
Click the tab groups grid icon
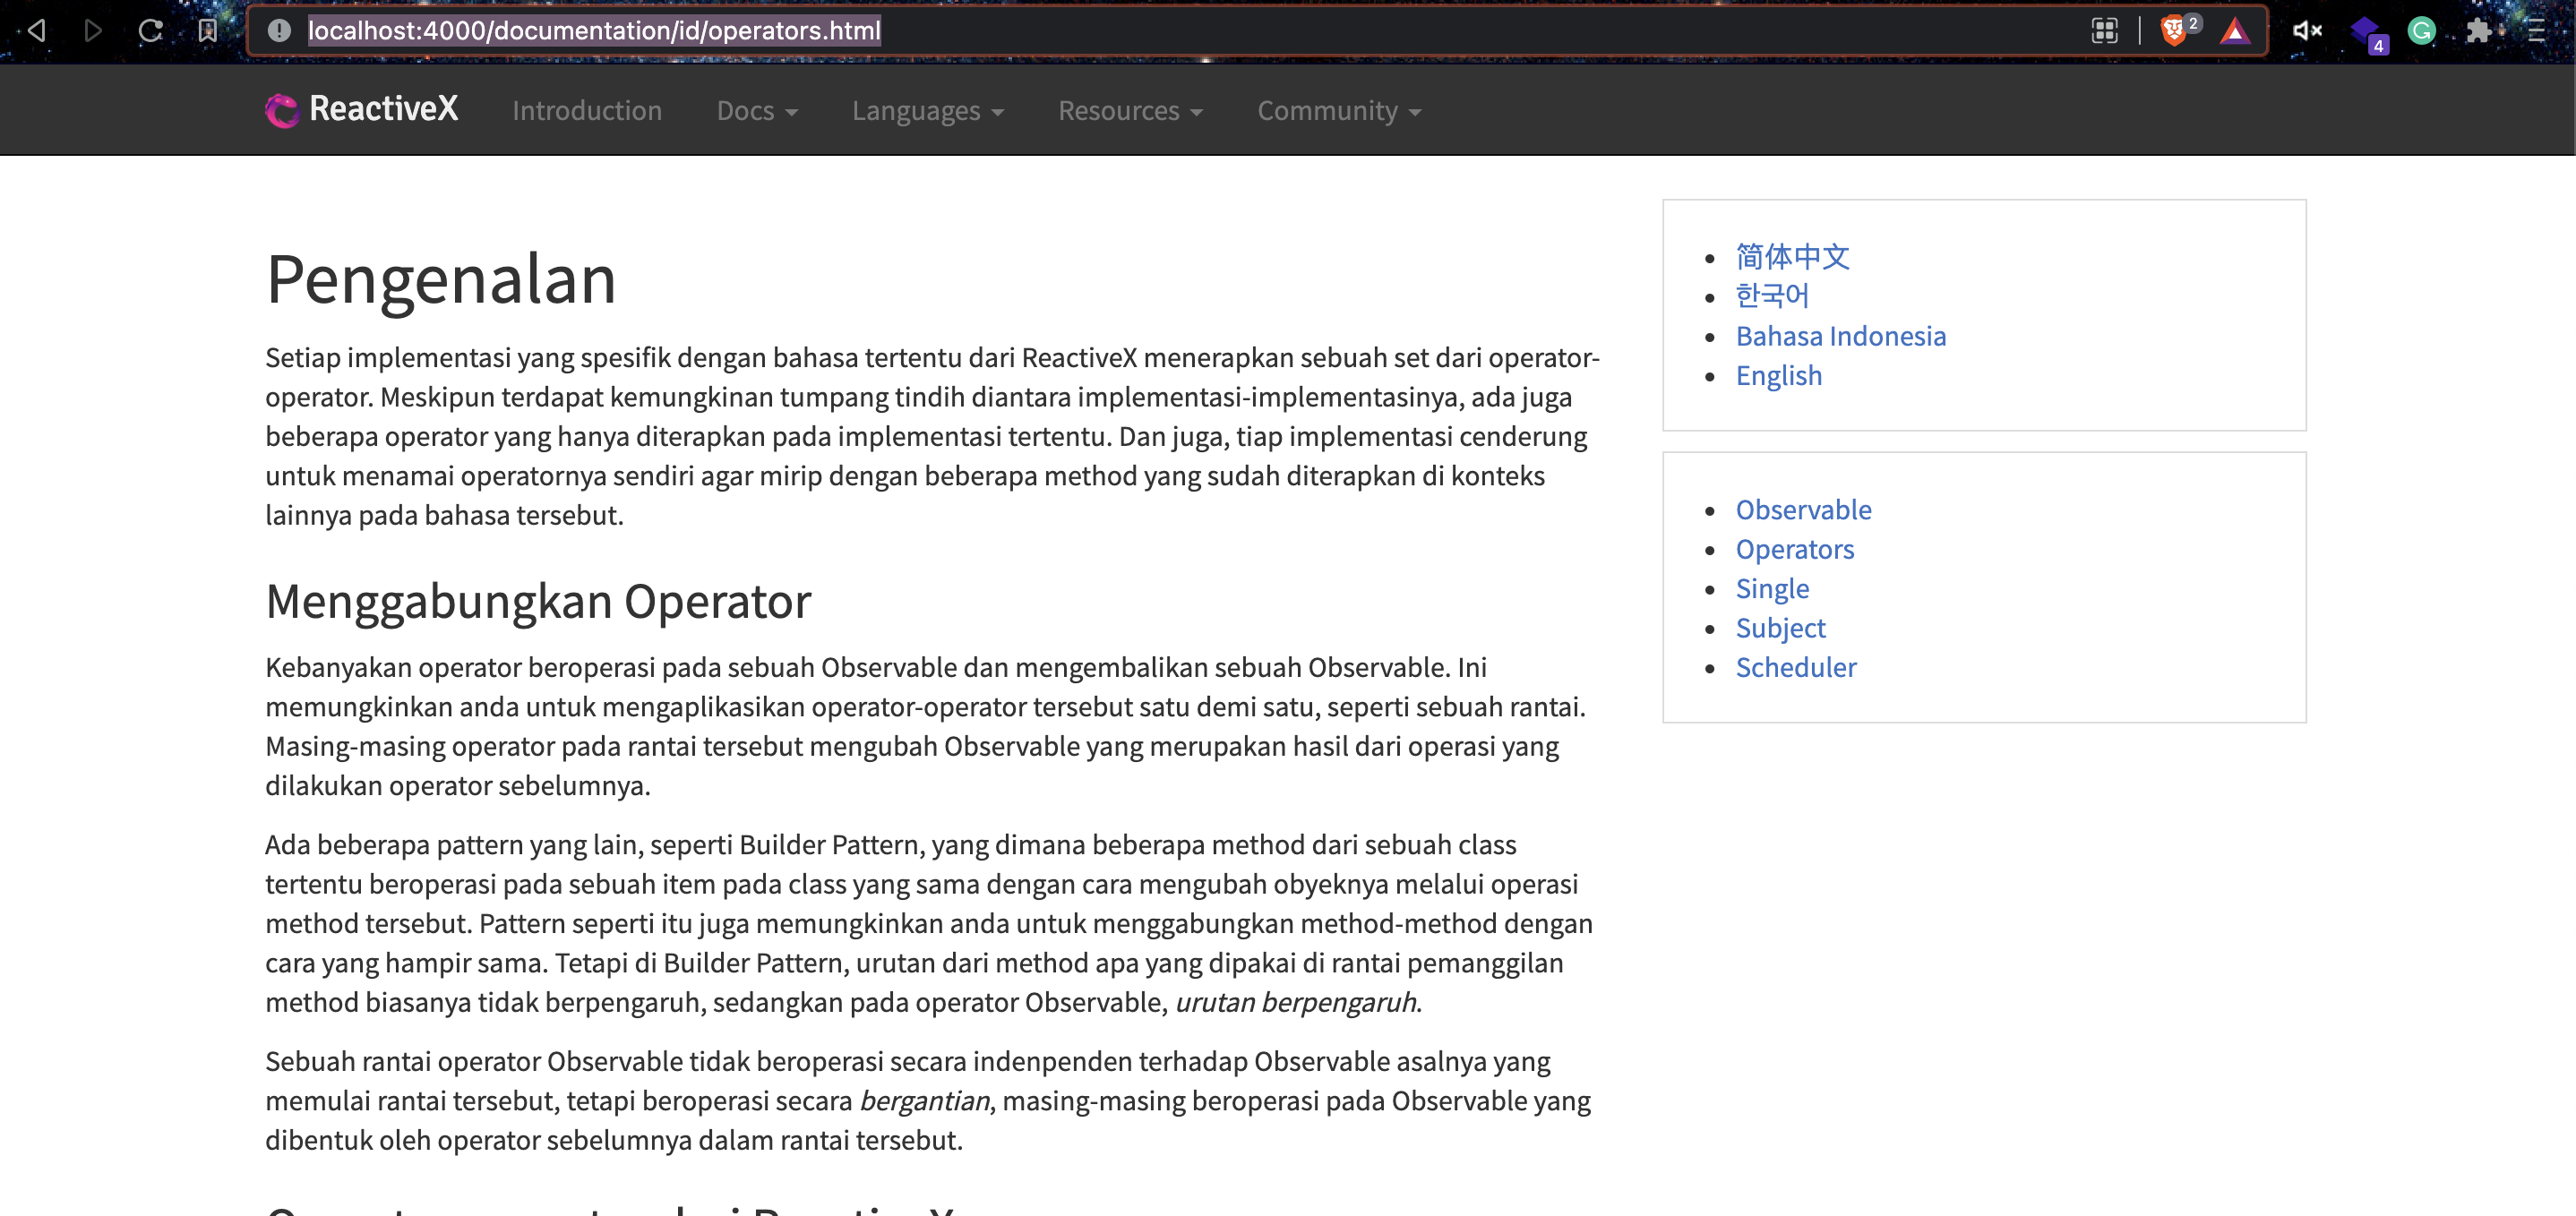pyautogui.click(x=2106, y=31)
